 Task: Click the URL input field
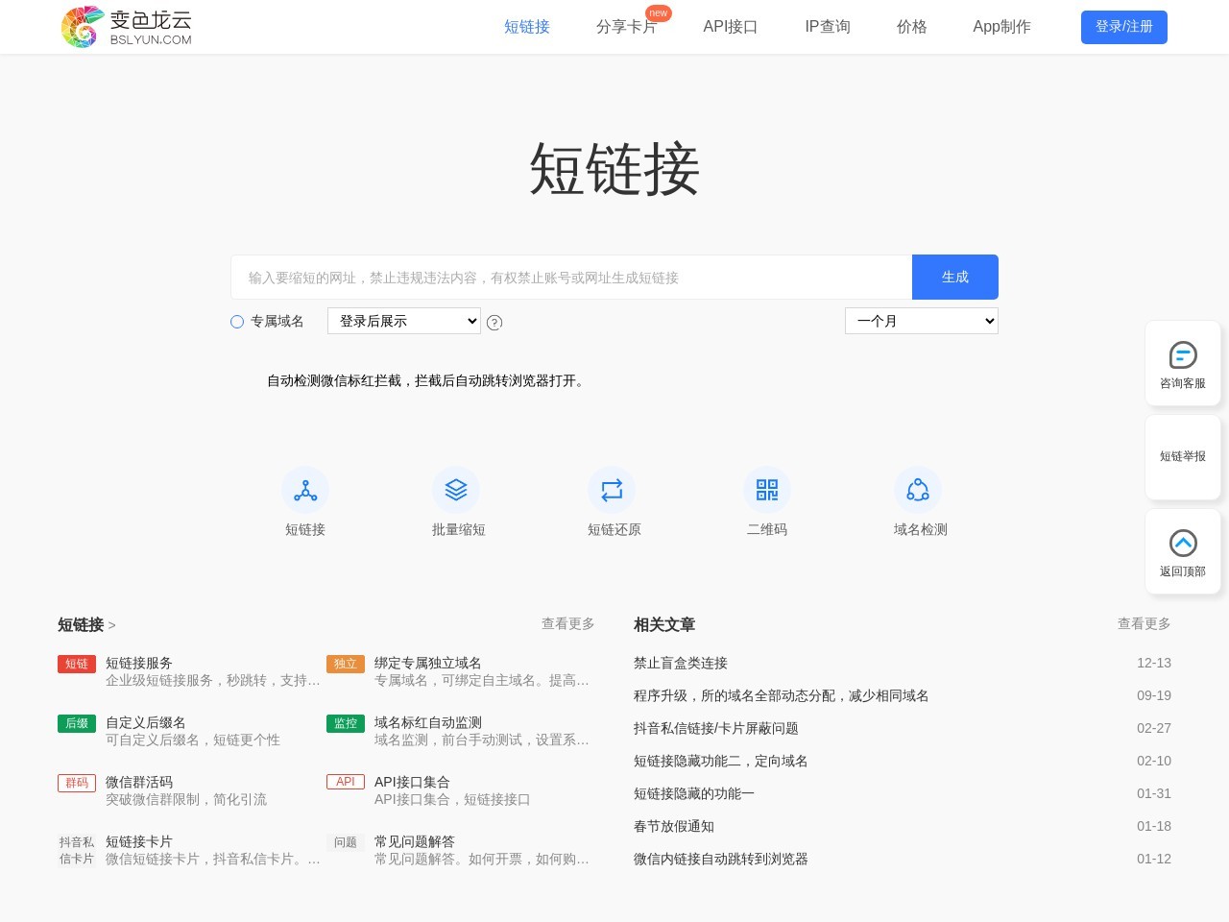(x=571, y=277)
